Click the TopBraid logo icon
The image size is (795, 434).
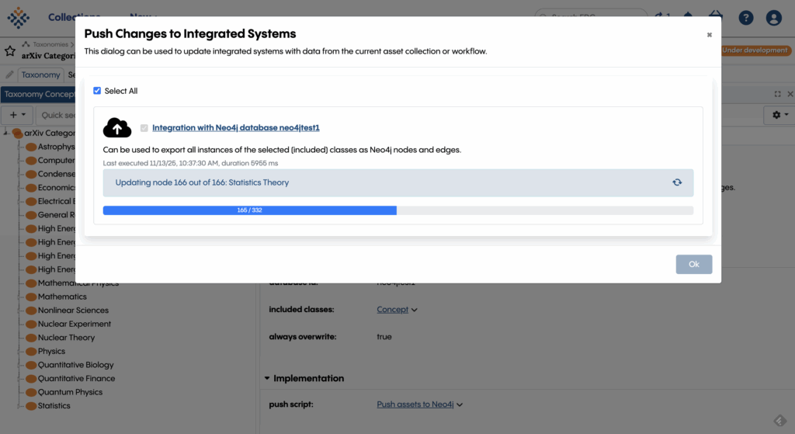click(x=18, y=17)
